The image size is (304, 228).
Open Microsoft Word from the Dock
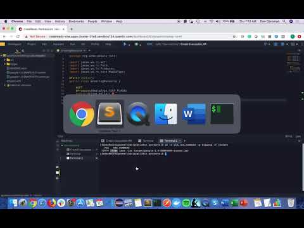point(225,203)
